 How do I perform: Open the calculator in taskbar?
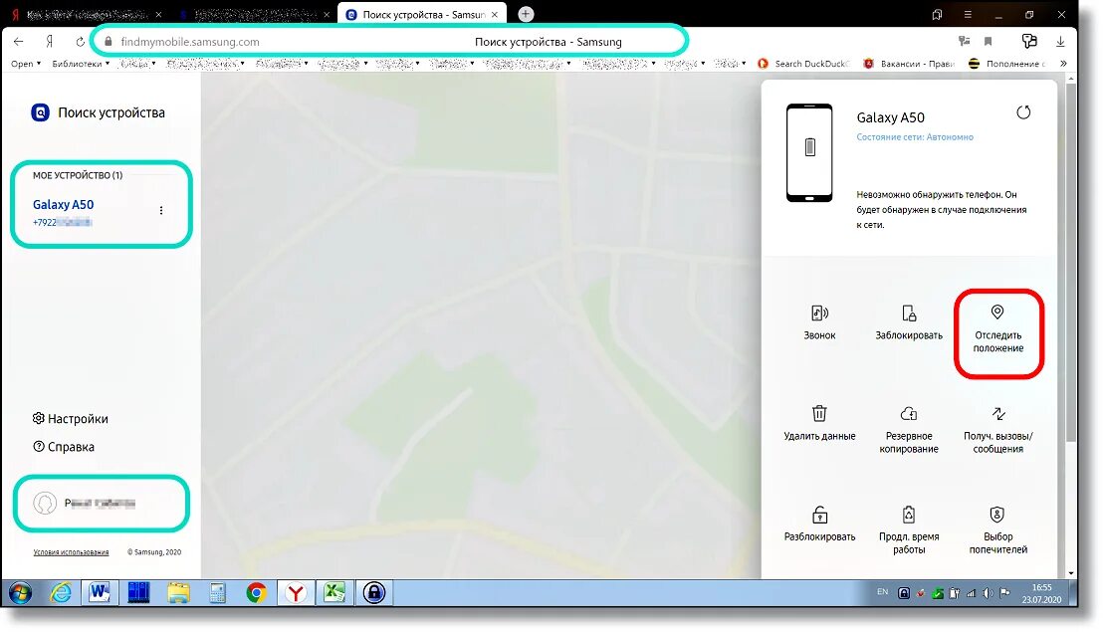click(217, 593)
